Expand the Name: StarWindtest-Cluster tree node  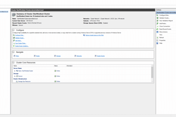click(15, 71)
